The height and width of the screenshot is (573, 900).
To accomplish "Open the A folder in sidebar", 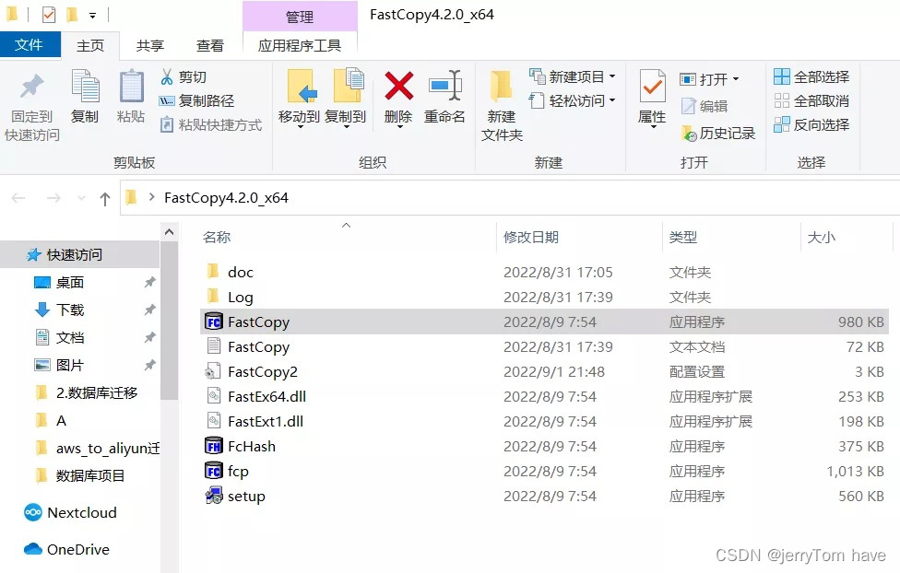I will pos(61,420).
